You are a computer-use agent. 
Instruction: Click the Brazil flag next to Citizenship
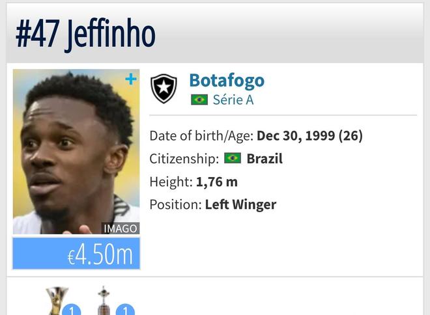coord(233,158)
